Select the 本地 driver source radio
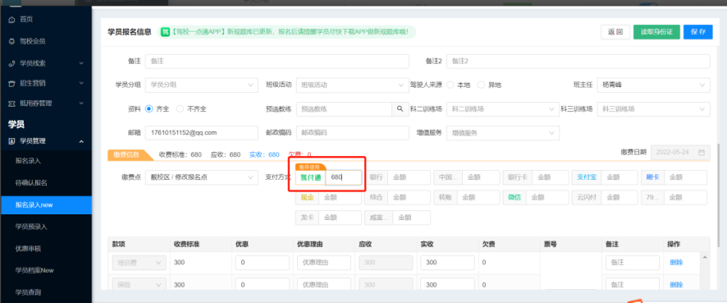 450,85
